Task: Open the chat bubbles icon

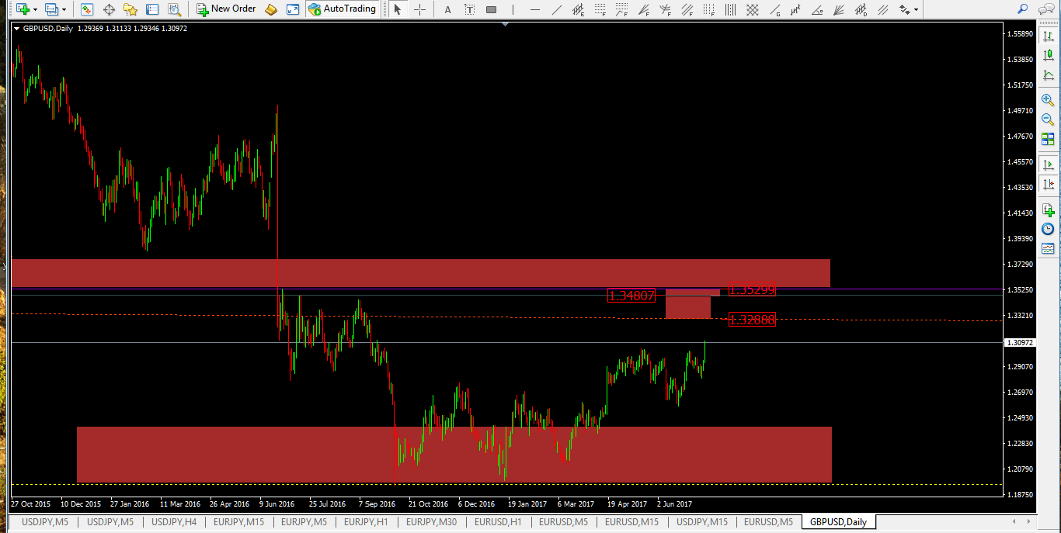Action: click(1045, 9)
